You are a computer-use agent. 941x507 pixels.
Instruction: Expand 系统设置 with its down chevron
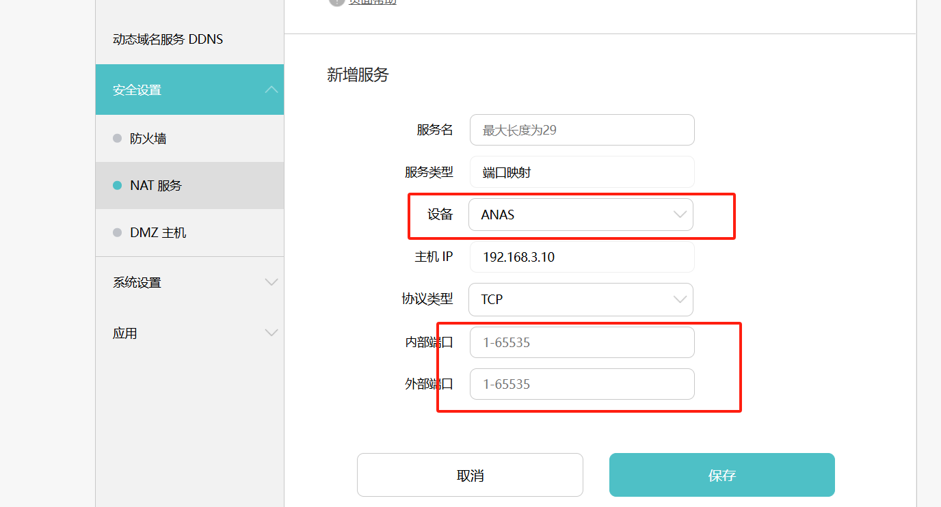coord(271,283)
